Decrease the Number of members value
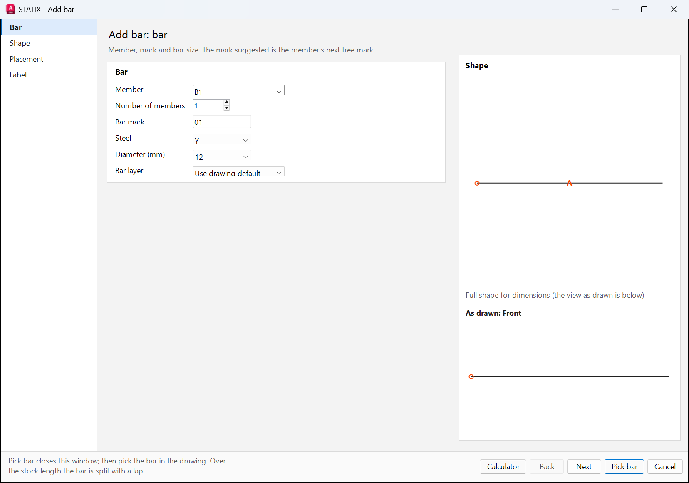689x483 pixels. (x=227, y=108)
